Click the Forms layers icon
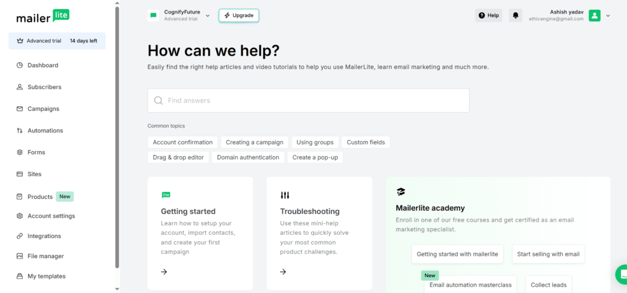 click(20, 152)
